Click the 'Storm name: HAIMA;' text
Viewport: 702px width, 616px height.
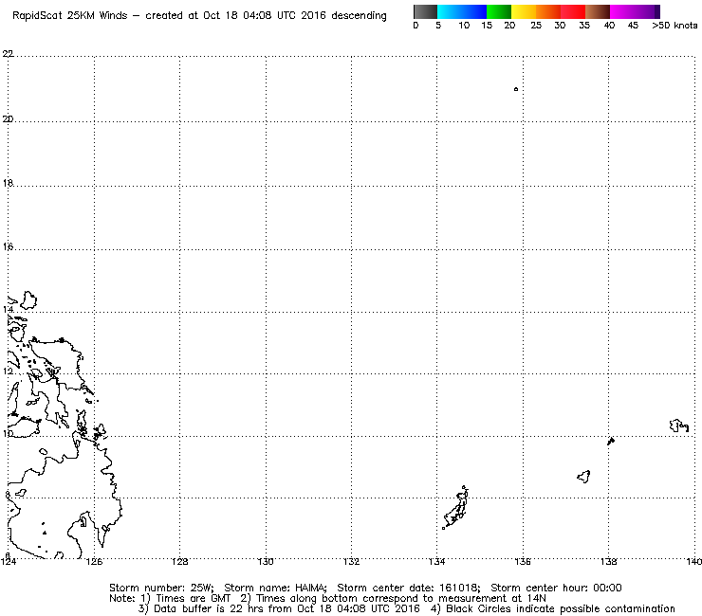pyautogui.click(x=275, y=588)
